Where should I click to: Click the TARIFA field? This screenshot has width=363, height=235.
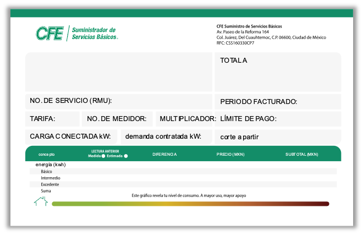point(52,119)
